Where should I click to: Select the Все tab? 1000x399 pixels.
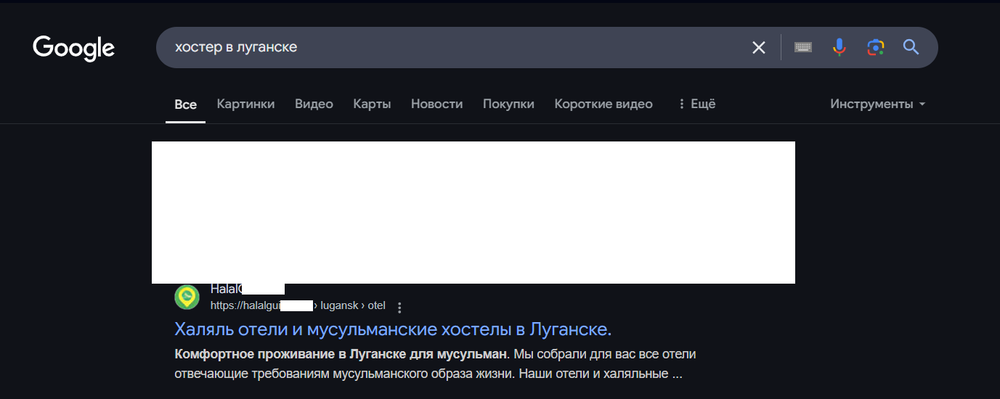pyautogui.click(x=185, y=104)
